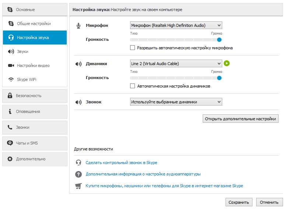Click the Skype logo icon next to Основные
This screenshot has width=286, height=210.
10,10
